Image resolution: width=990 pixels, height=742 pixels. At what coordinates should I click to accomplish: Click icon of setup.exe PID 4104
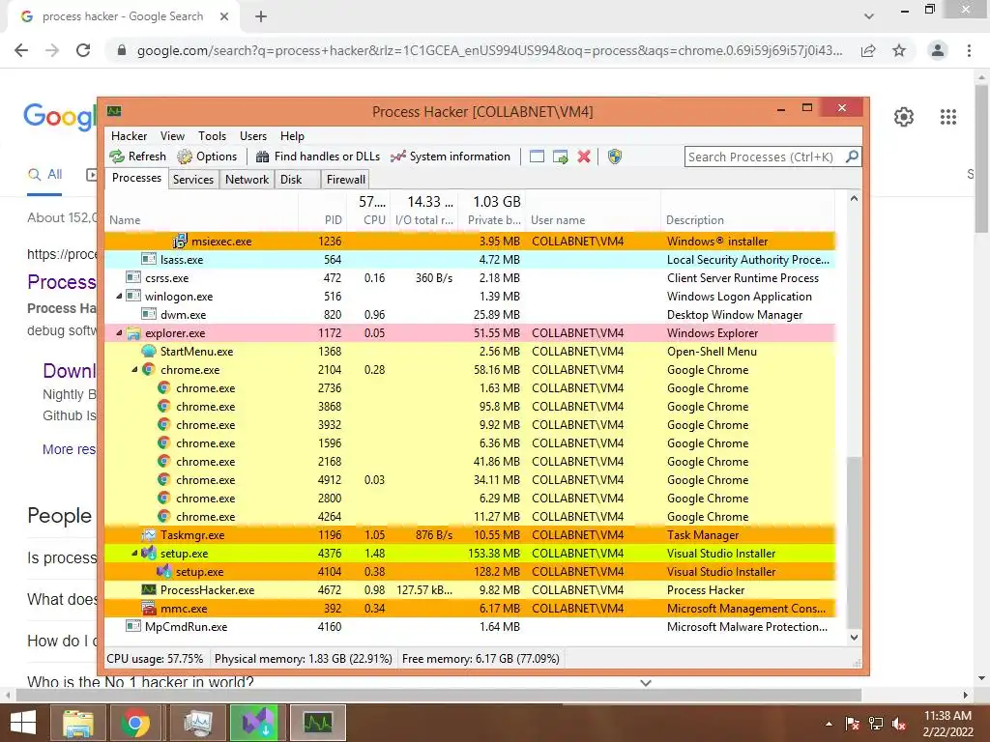click(x=164, y=572)
